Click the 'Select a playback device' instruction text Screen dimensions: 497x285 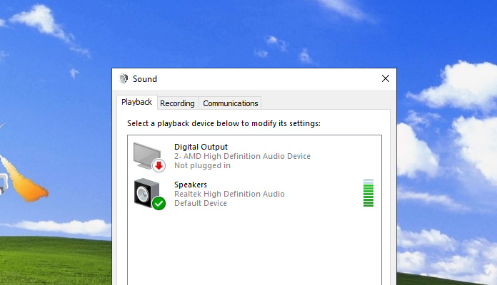(x=224, y=123)
